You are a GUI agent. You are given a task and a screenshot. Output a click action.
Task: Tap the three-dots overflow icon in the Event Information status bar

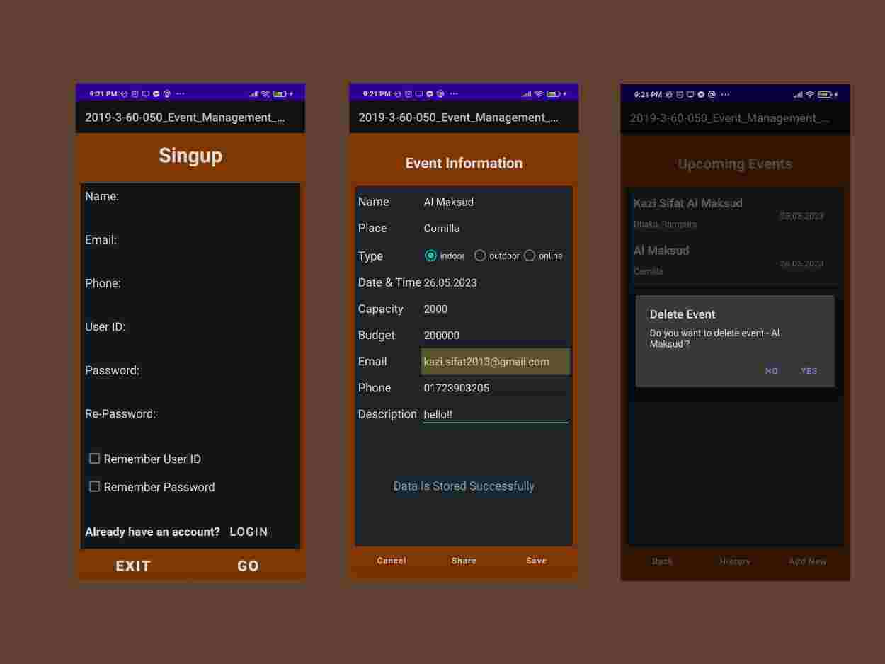[454, 93]
